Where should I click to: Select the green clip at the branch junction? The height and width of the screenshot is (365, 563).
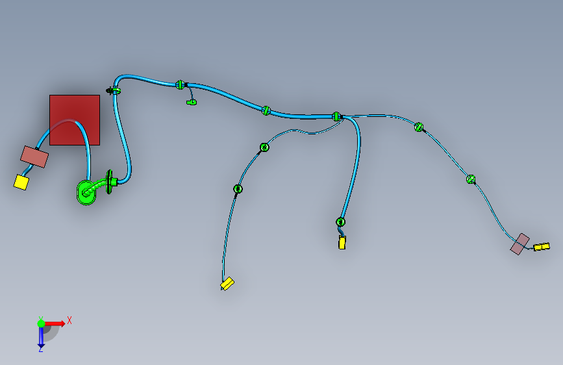(336, 116)
